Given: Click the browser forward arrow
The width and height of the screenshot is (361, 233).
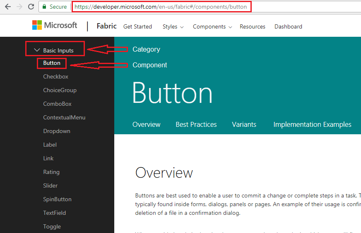Looking at the screenshot, I should [19, 7].
